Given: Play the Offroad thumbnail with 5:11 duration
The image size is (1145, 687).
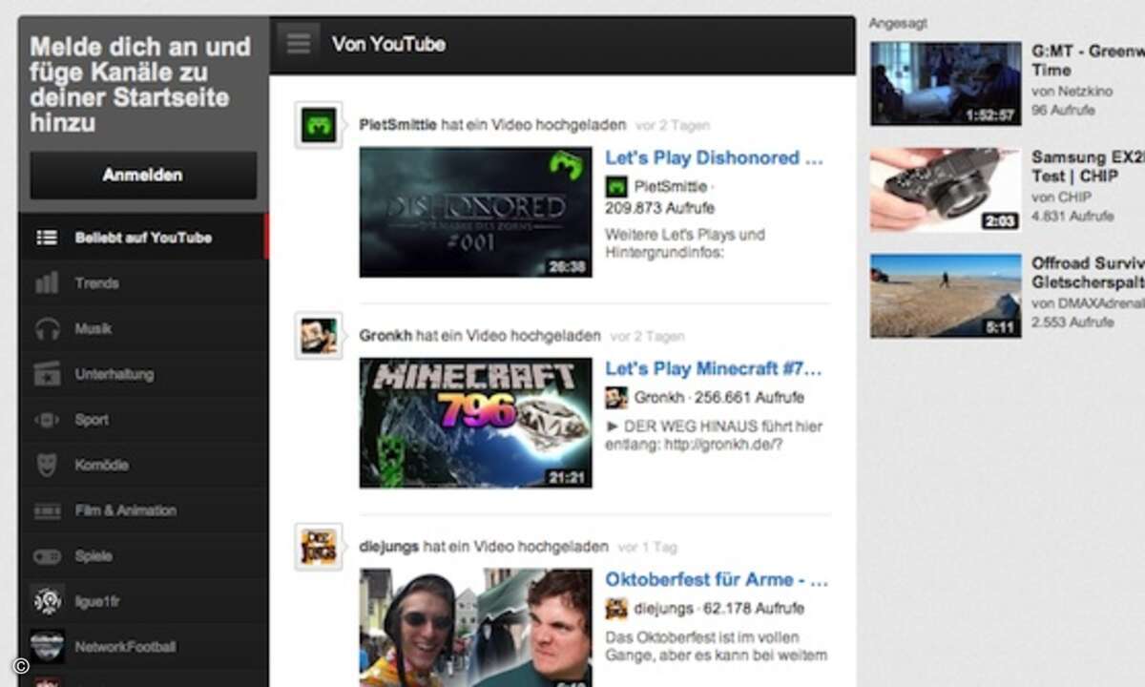Looking at the screenshot, I should pyautogui.click(x=946, y=296).
